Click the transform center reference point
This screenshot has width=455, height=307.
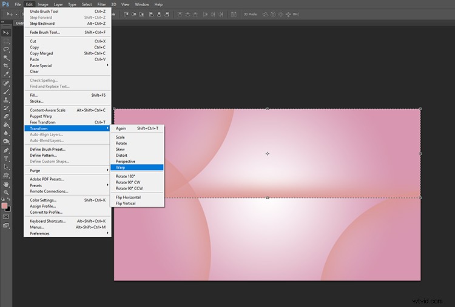268,154
